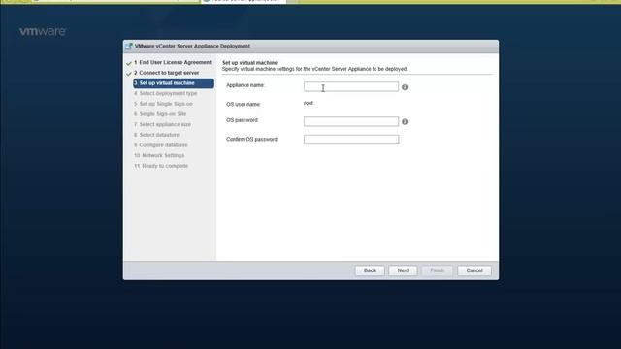Select step 8 Select datastore
621x349 pixels.
coord(156,135)
